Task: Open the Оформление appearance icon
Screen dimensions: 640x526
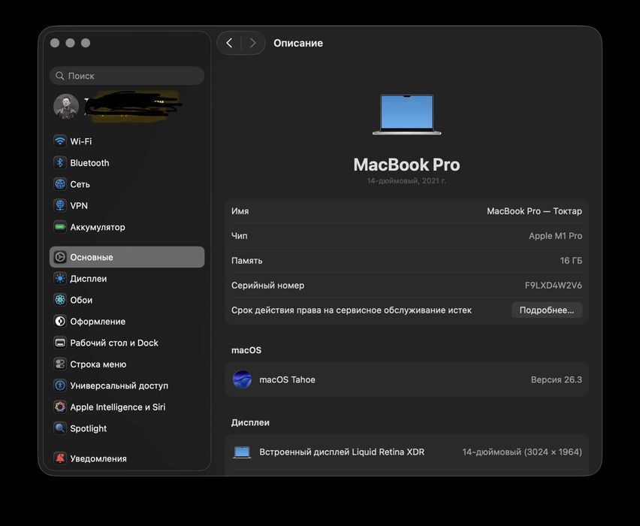Action: (60, 322)
